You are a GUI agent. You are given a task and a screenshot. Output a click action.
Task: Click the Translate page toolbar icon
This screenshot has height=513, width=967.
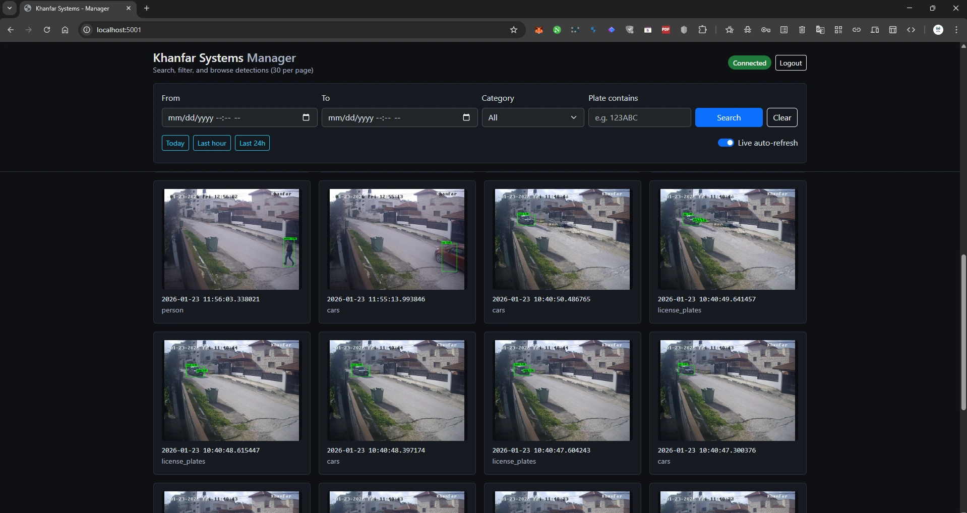coord(820,30)
